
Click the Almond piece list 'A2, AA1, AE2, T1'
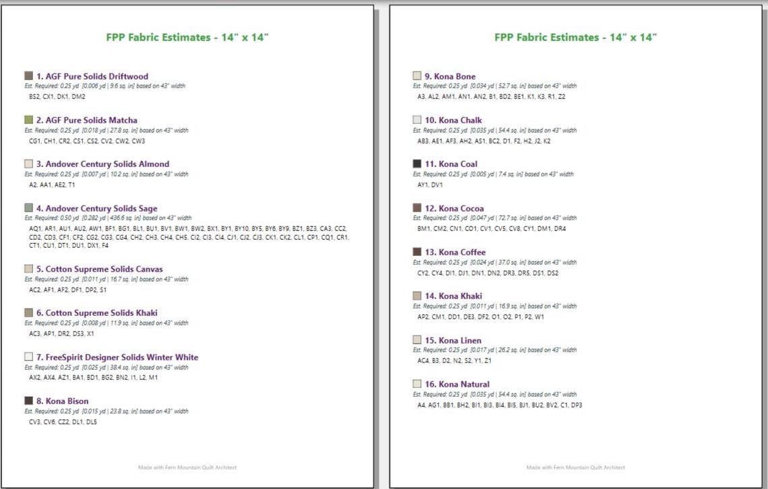tap(52, 185)
